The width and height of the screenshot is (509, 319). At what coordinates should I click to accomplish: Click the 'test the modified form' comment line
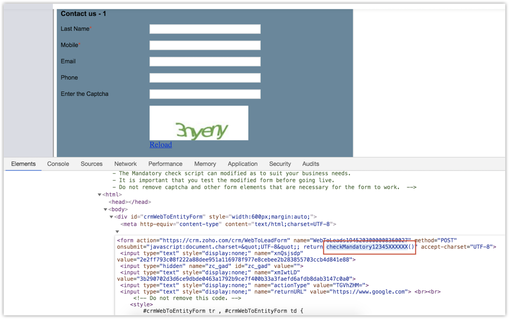[223, 181]
